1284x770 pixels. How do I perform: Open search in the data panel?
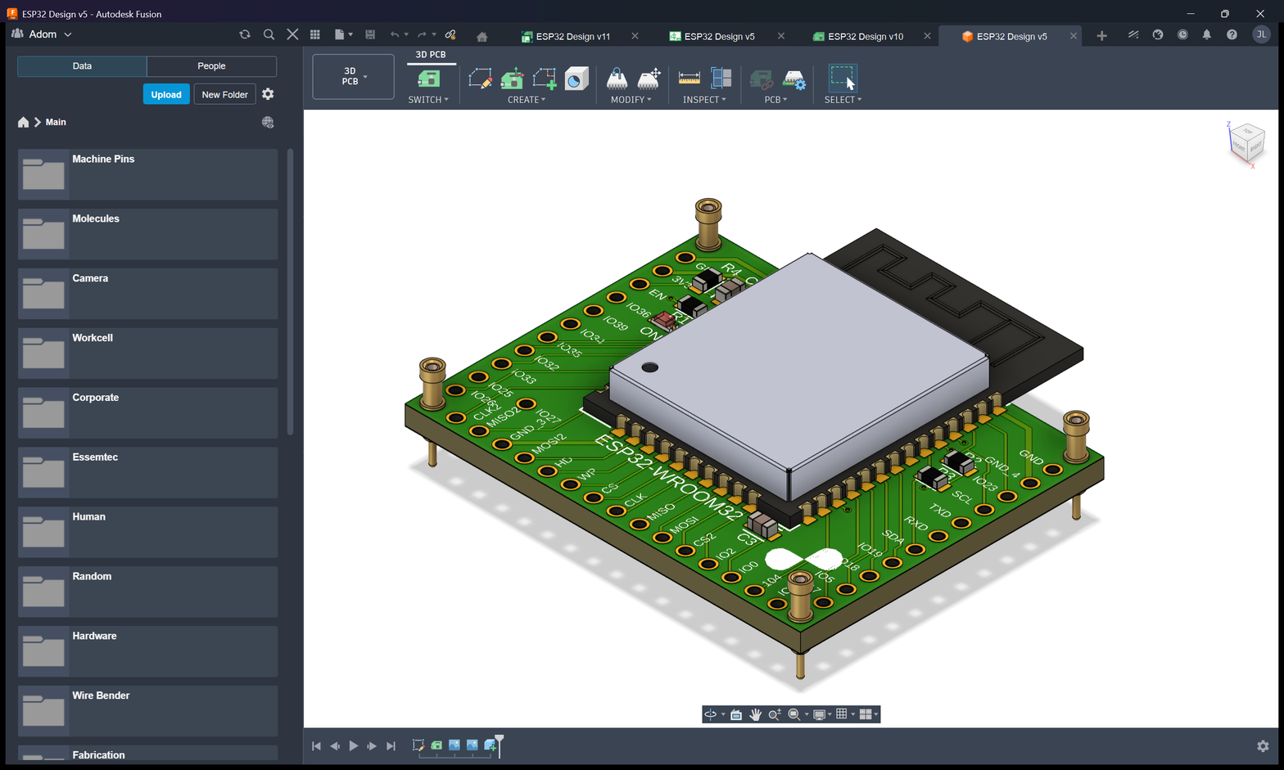point(269,34)
